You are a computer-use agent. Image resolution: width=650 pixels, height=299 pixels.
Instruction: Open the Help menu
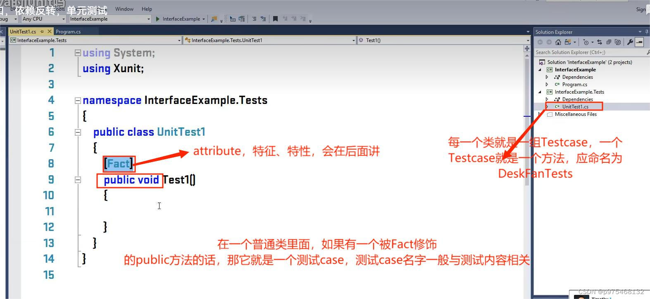tap(147, 9)
